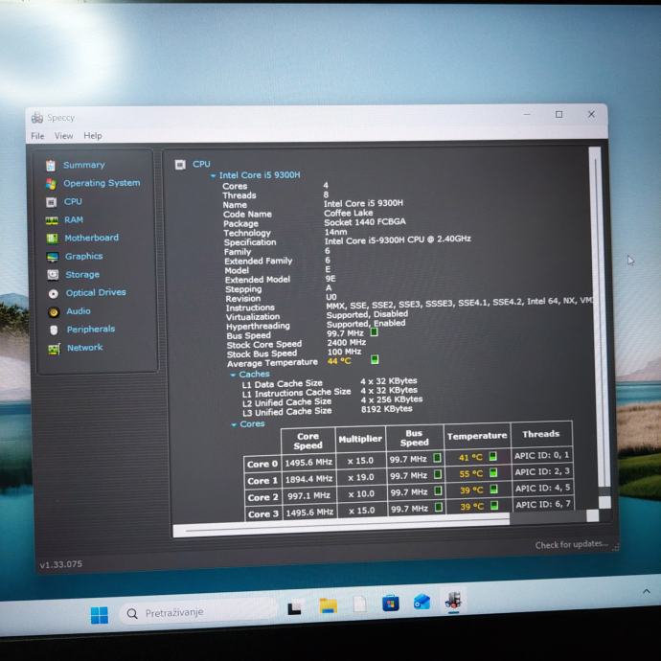Click Core 1 temperature graph icon

(492, 472)
